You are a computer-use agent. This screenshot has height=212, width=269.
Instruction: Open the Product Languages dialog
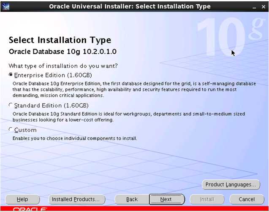[231, 184]
